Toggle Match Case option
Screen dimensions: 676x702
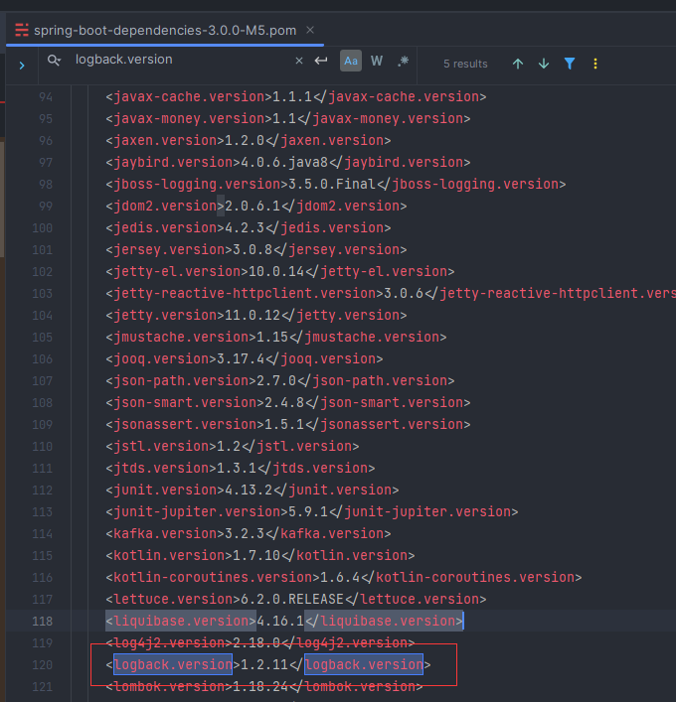[351, 61]
